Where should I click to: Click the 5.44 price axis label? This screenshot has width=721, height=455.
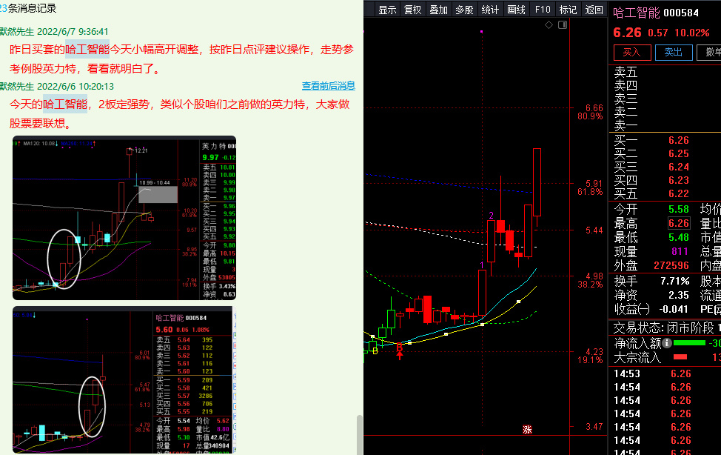click(594, 230)
